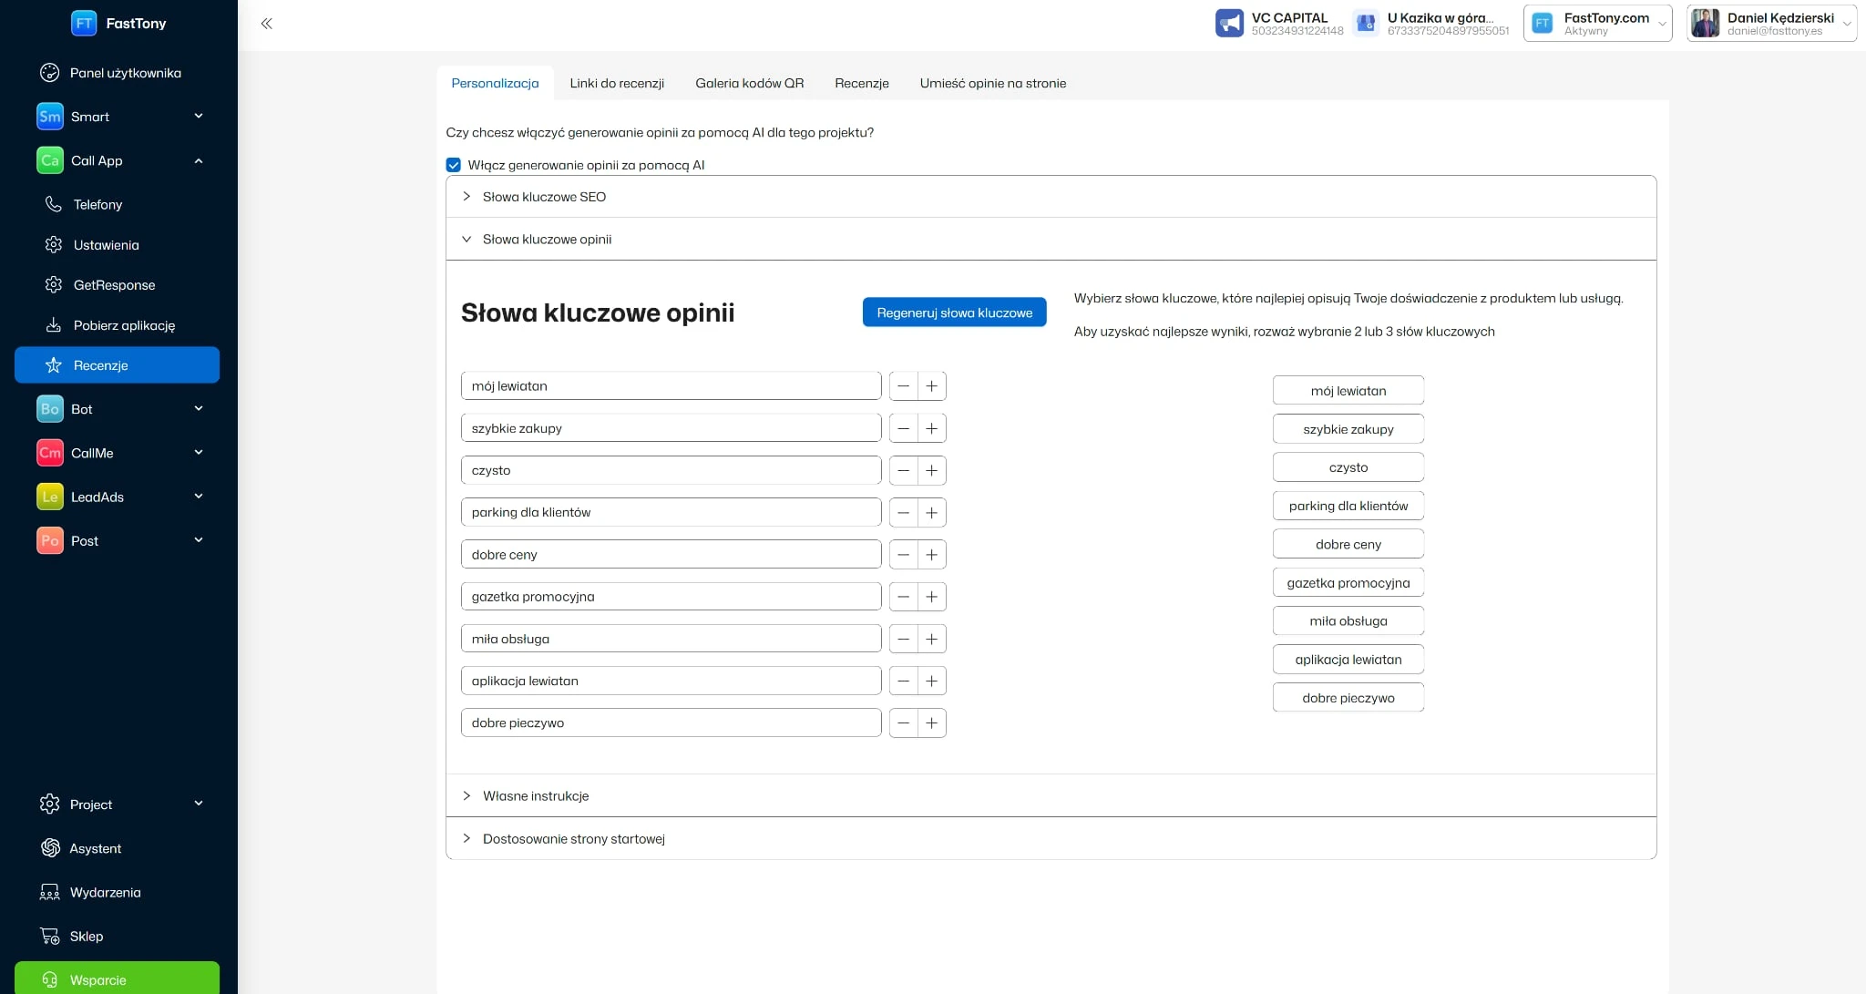Image resolution: width=1866 pixels, height=994 pixels.
Task: Click the Pobierz aplikację download icon
Action: 54,325
